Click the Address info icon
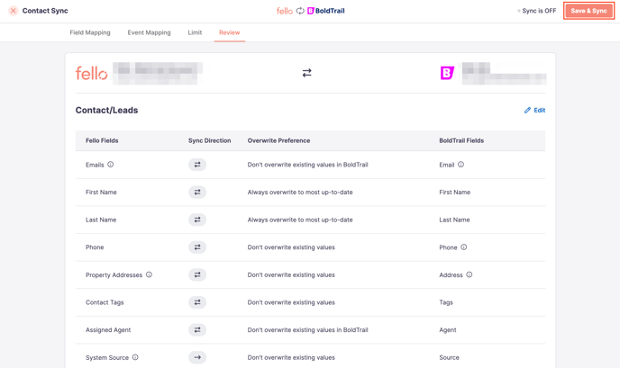620x368 pixels. pyautogui.click(x=470, y=274)
